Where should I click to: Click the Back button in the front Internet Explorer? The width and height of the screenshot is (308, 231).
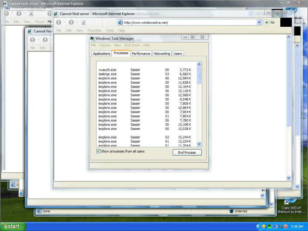[59, 22]
